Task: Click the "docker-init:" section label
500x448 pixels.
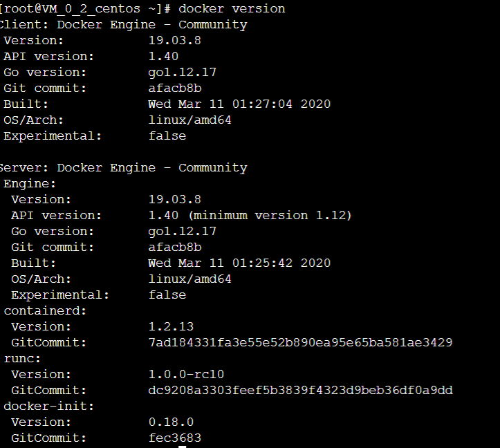Action: coord(48,407)
